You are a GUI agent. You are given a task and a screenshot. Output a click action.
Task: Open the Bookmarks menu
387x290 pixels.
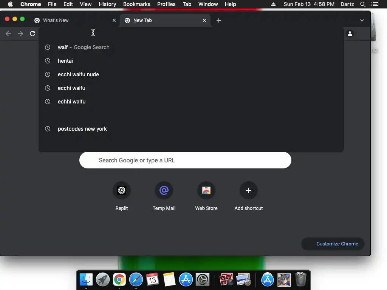(136, 4)
